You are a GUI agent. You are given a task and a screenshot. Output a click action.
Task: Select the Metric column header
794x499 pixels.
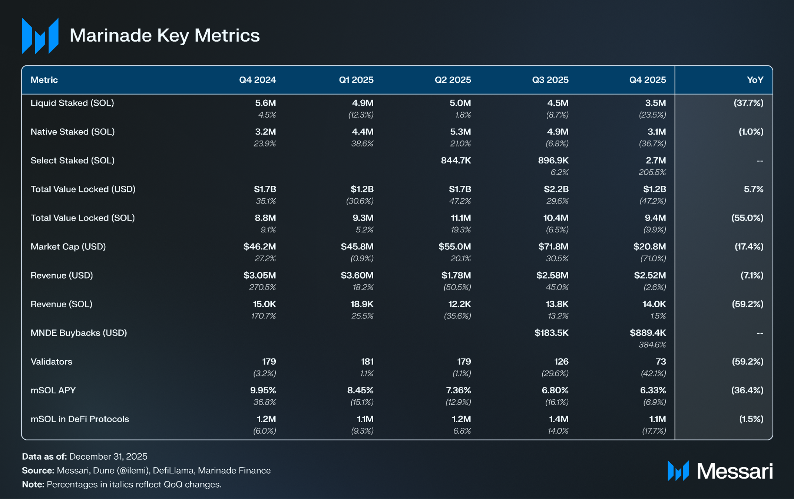[x=44, y=80]
